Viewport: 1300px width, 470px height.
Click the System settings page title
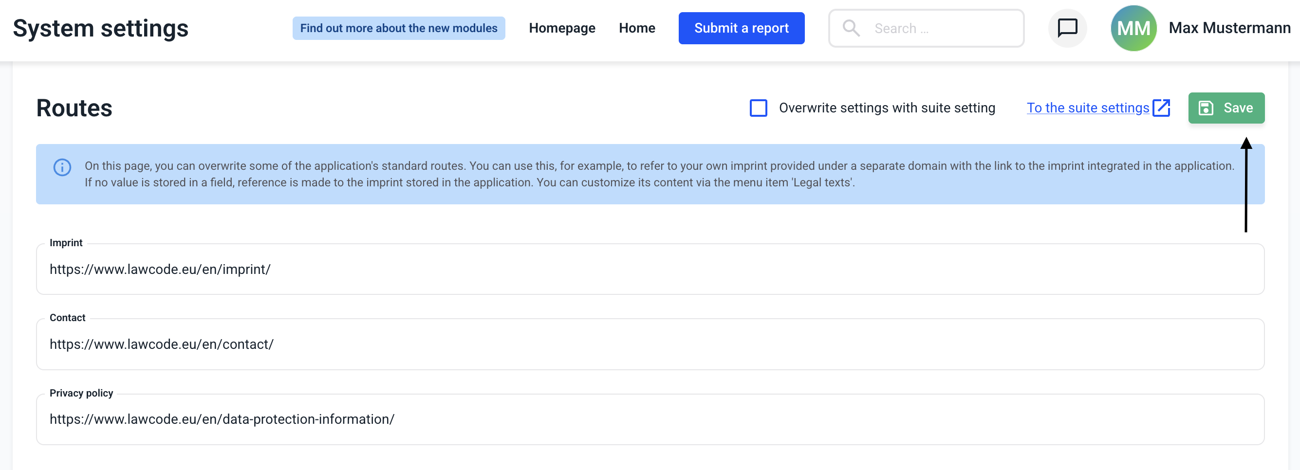tap(100, 28)
